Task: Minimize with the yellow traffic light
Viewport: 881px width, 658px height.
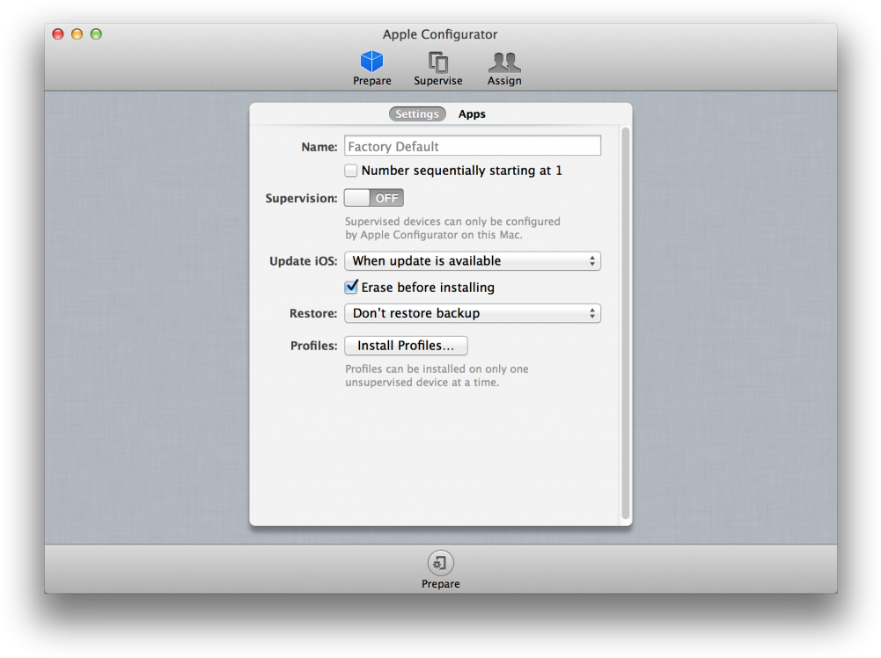Action: [77, 33]
